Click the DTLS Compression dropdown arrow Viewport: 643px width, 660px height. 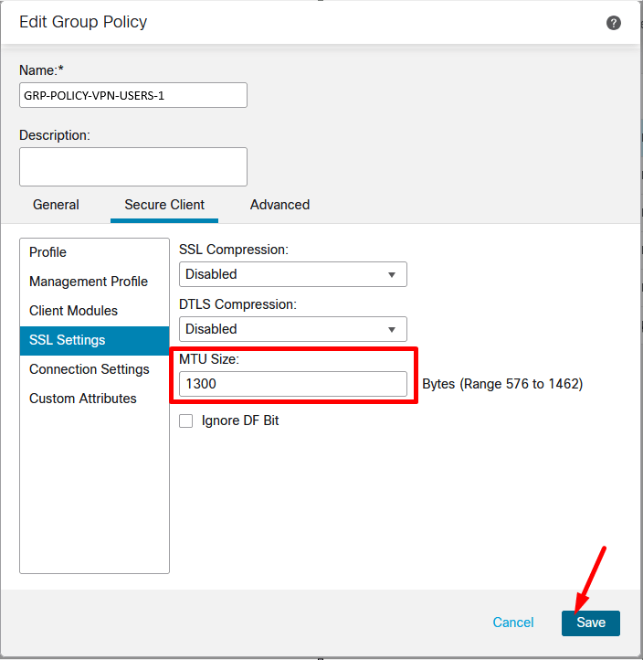tap(392, 329)
